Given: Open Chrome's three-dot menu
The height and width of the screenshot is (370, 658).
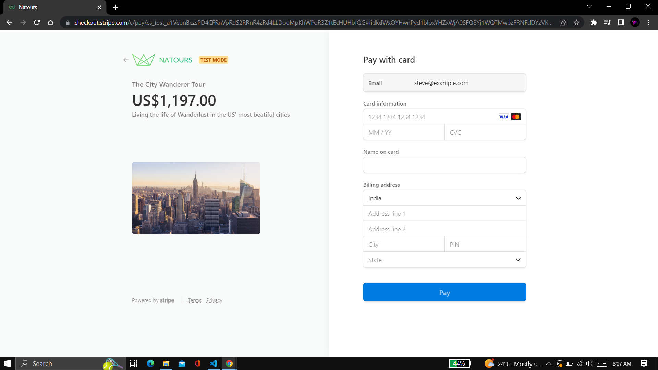Looking at the screenshot, I should pos(648,22).
